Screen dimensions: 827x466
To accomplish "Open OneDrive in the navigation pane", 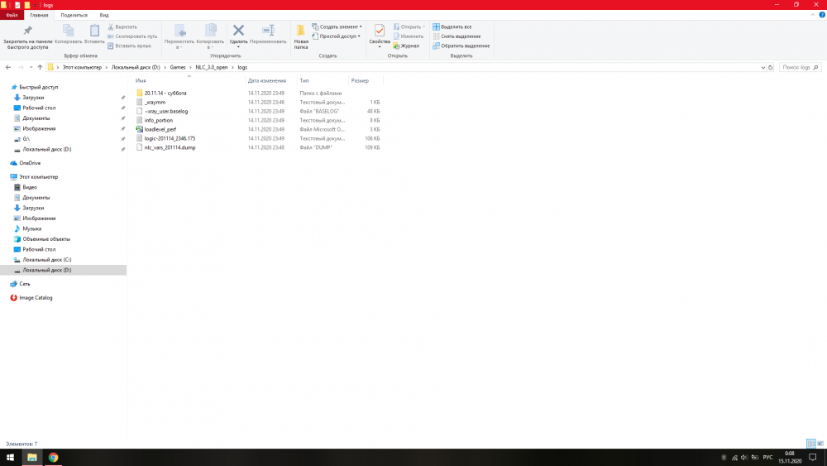I will 30,163.
